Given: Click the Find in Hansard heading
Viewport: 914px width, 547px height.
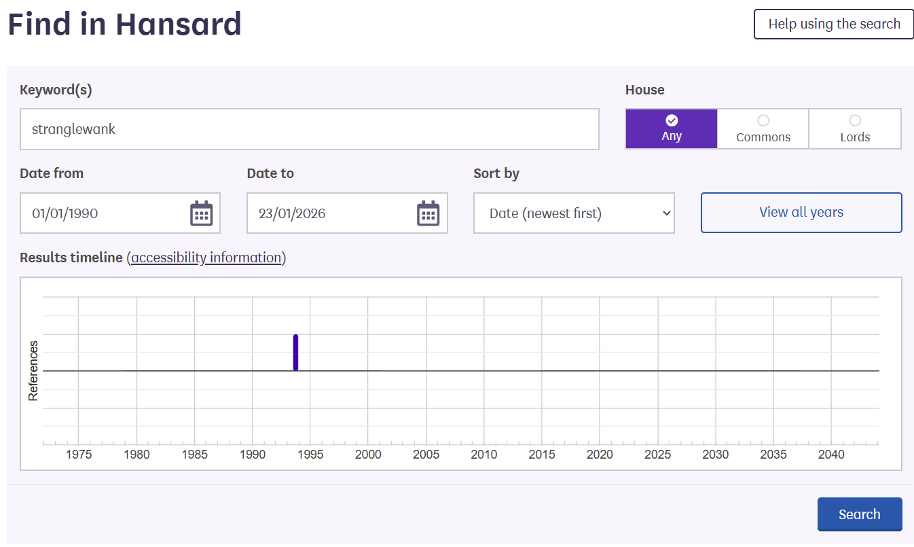Looking at the screenshot, I should 124,24.
